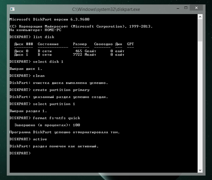
Task: Click the 'Диск 1' row label
Action: pyautogui.click(x=21, y=55)
